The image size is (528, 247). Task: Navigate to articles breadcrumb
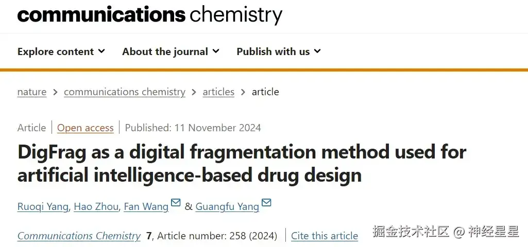218,92
